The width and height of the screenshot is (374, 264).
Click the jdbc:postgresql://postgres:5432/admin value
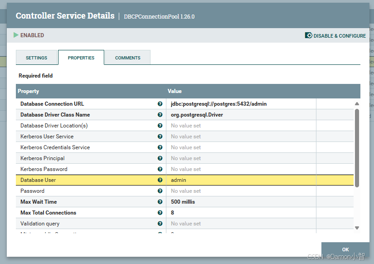click(219, 104)
